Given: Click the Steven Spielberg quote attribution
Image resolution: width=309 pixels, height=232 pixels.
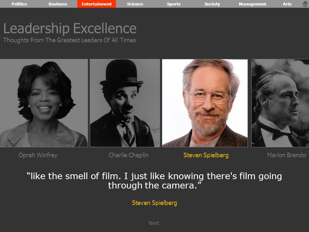Looking at the screenshot, I should click(x=154, y=203).
